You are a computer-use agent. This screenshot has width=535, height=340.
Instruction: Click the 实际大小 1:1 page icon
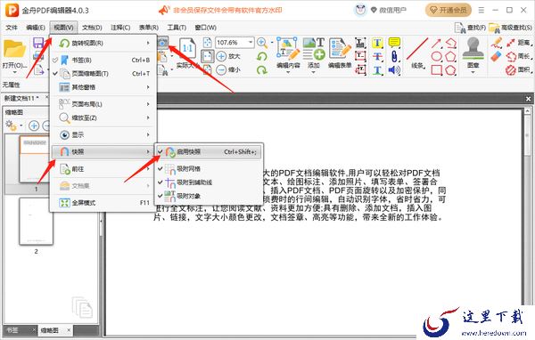187,48
